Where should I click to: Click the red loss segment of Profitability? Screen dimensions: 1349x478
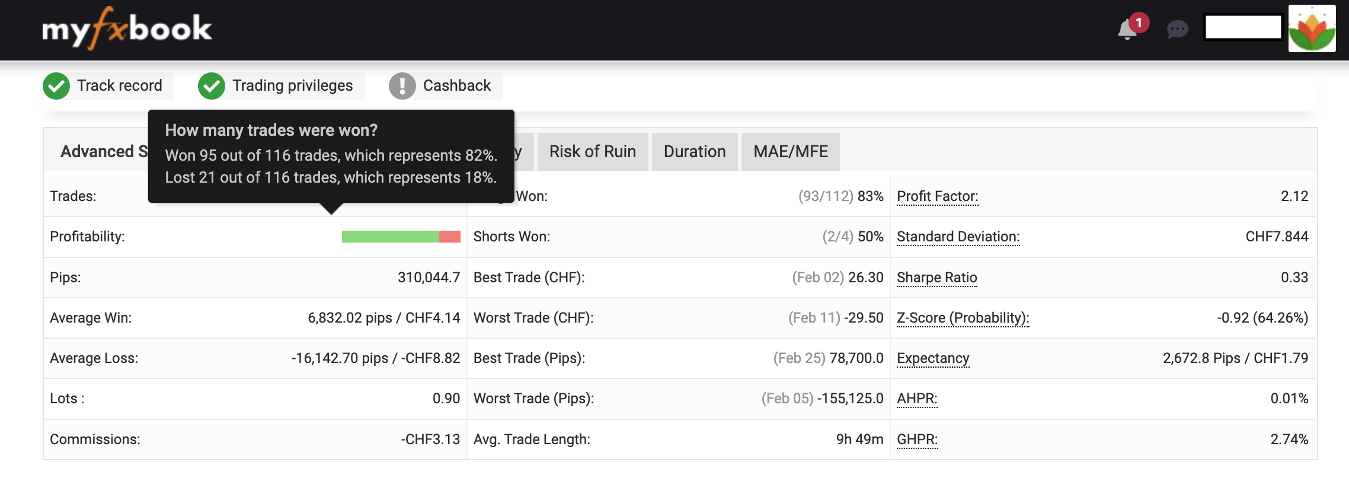tap(450, 237)
